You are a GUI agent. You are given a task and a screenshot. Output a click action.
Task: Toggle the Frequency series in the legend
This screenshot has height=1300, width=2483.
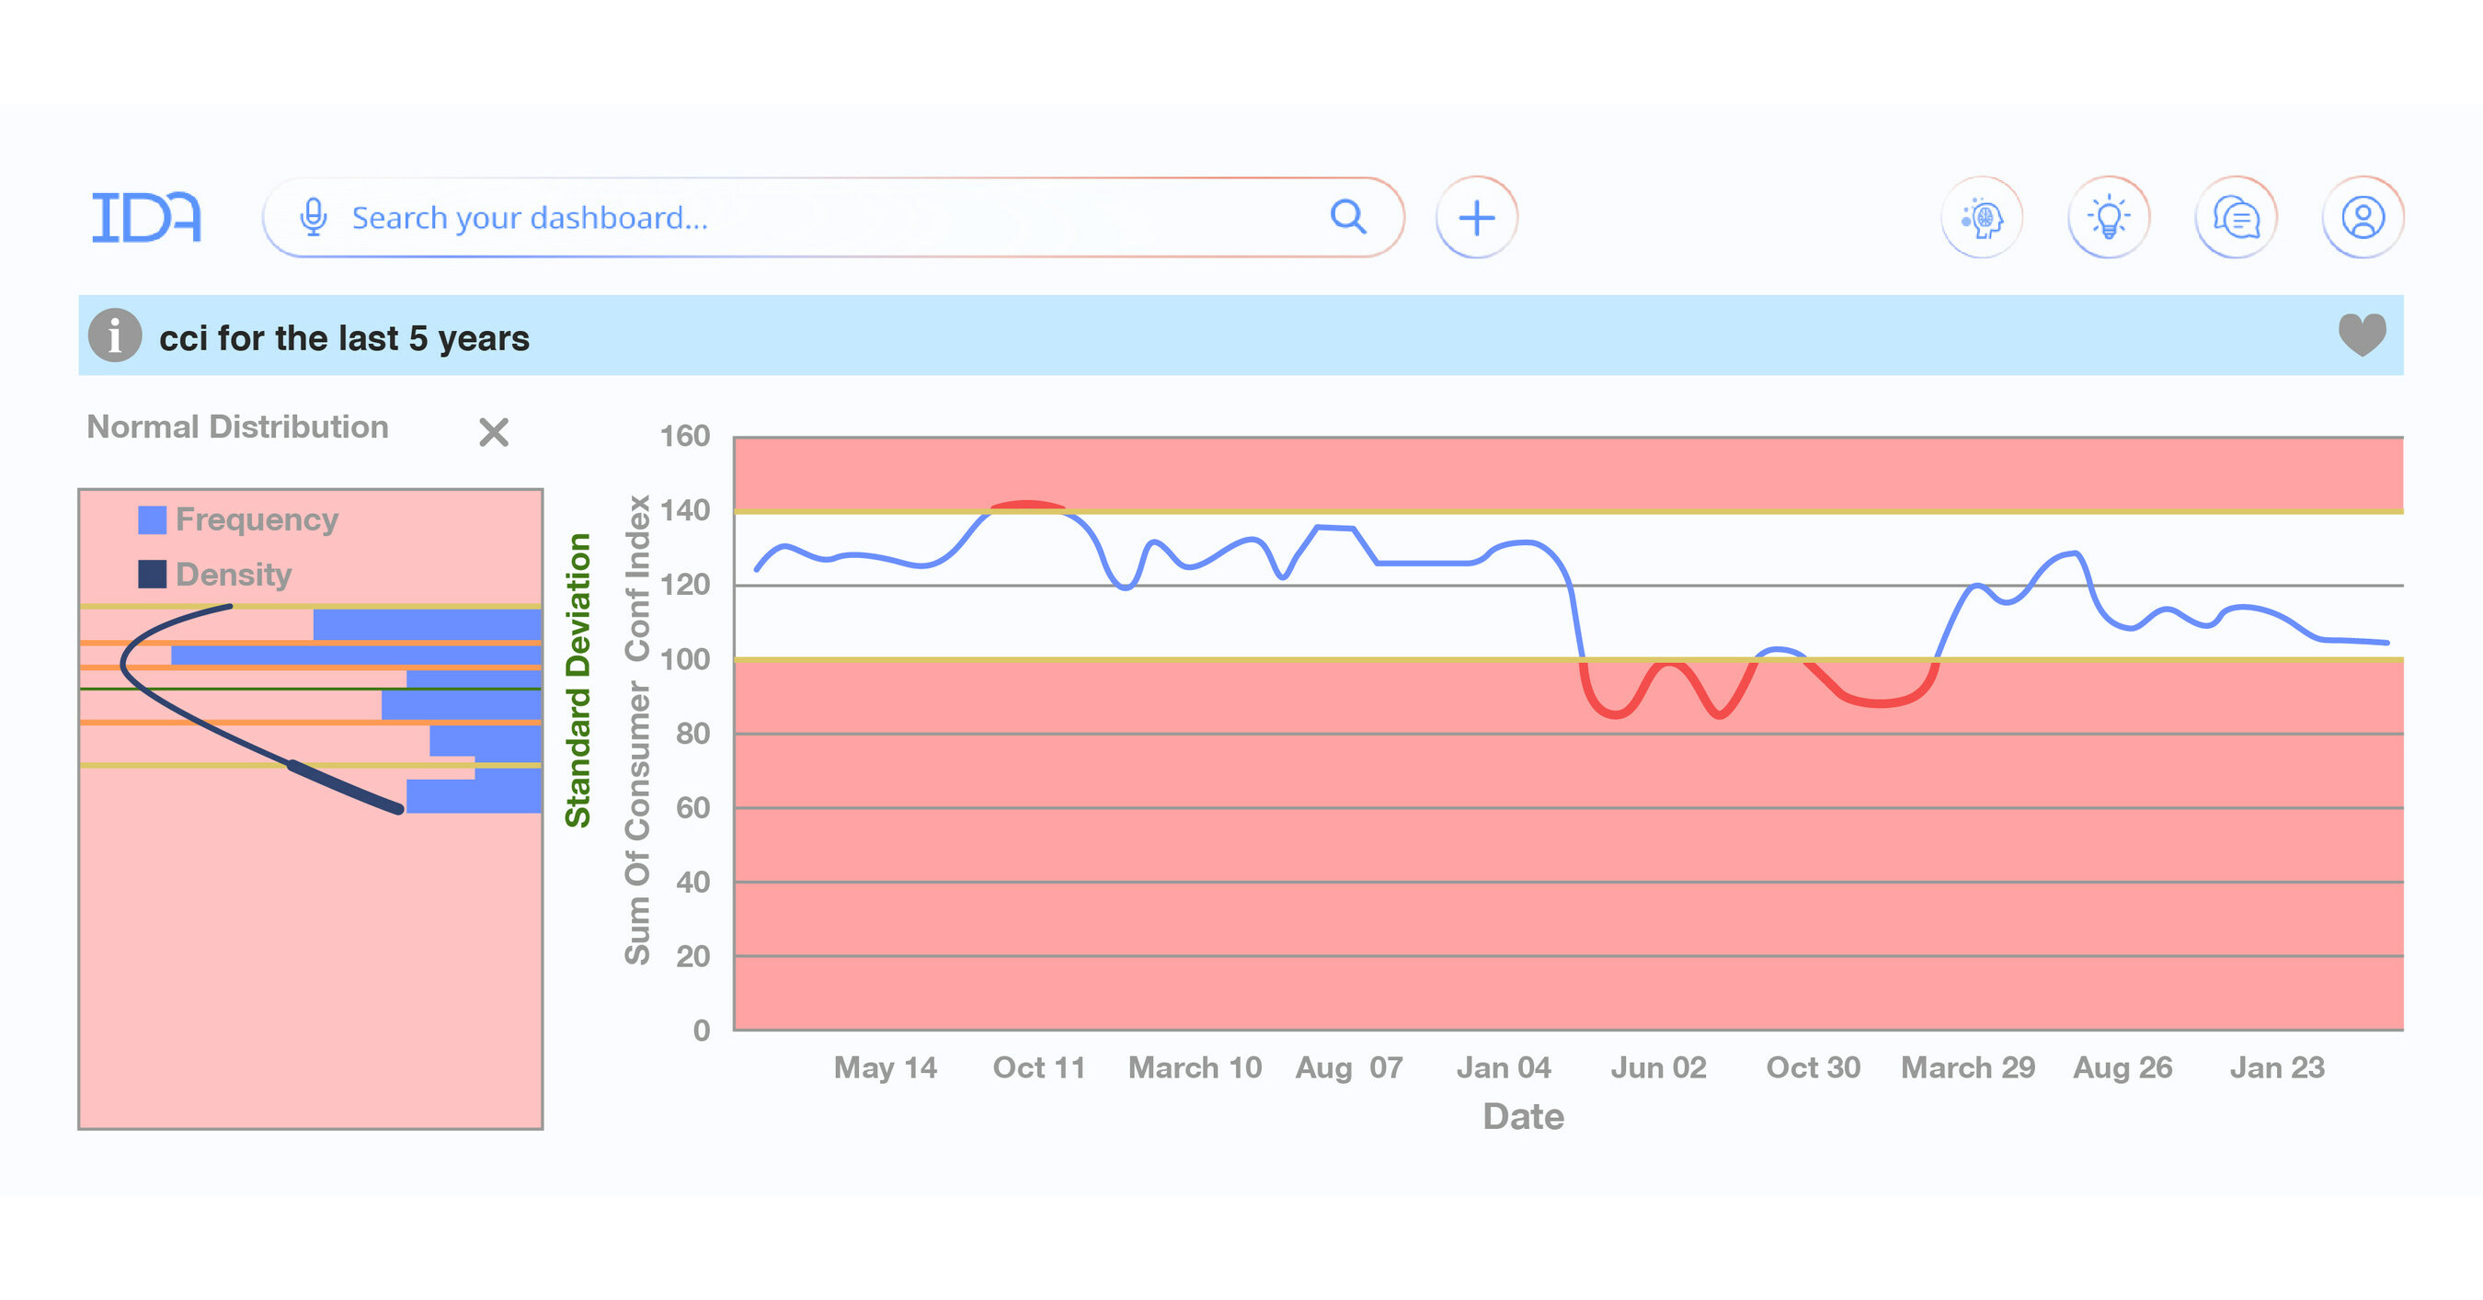pyautogui.click(x=256, y=519)
